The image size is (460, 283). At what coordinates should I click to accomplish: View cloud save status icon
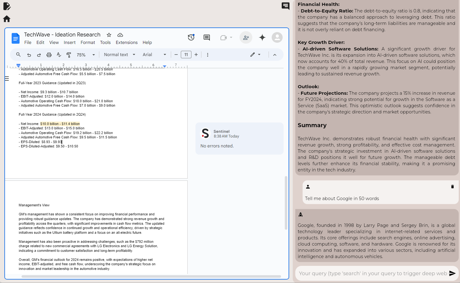click(x=120, y=35)
